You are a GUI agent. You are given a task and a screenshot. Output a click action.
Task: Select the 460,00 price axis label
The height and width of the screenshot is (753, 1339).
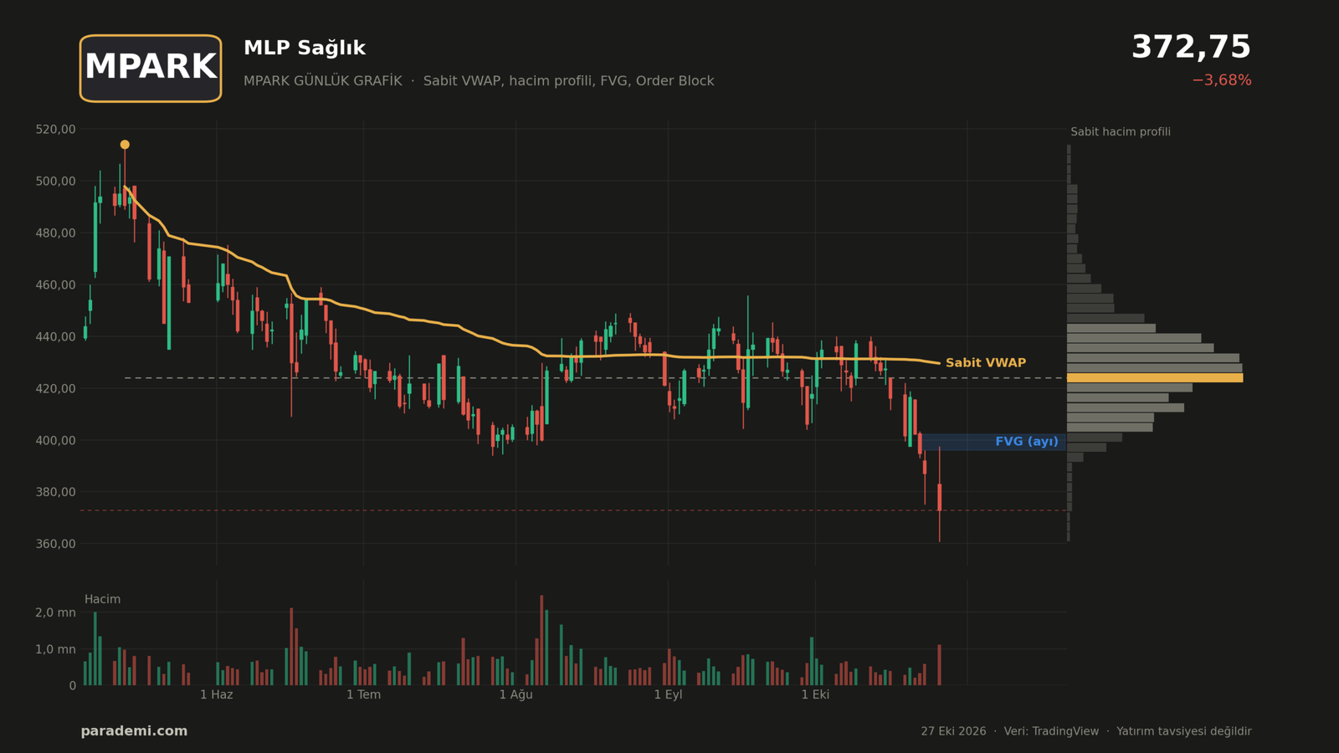(x=56, y=285)
